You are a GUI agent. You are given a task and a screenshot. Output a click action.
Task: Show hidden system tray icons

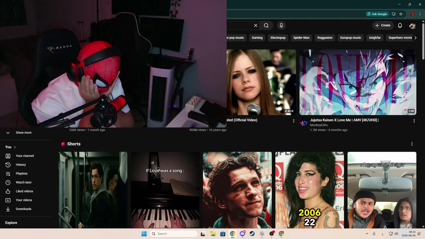point(367,234)
